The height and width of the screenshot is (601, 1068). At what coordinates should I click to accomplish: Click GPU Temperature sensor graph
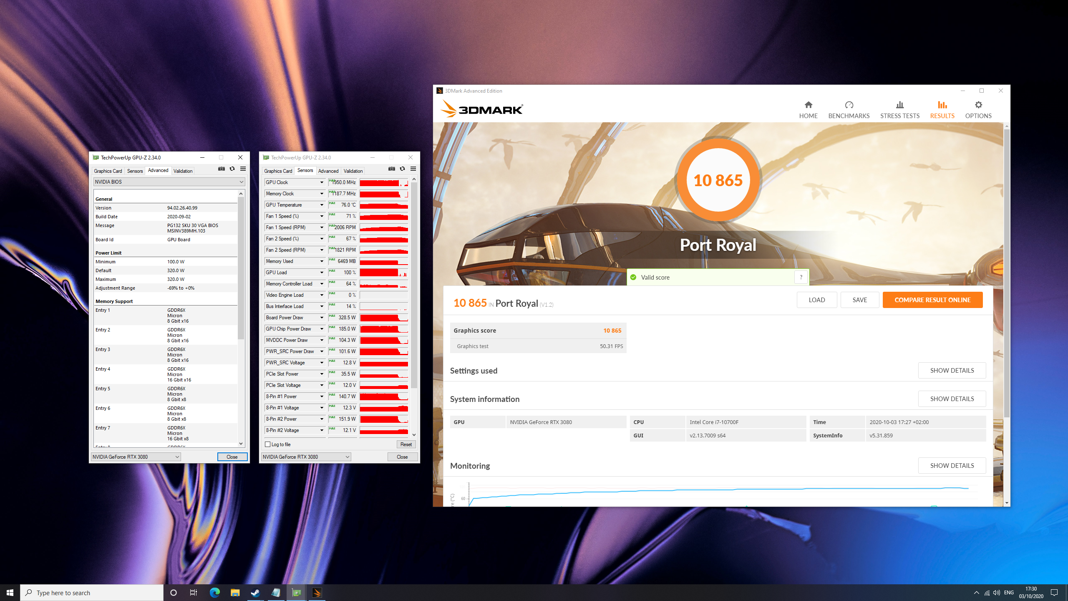click(x=384, y=205)
